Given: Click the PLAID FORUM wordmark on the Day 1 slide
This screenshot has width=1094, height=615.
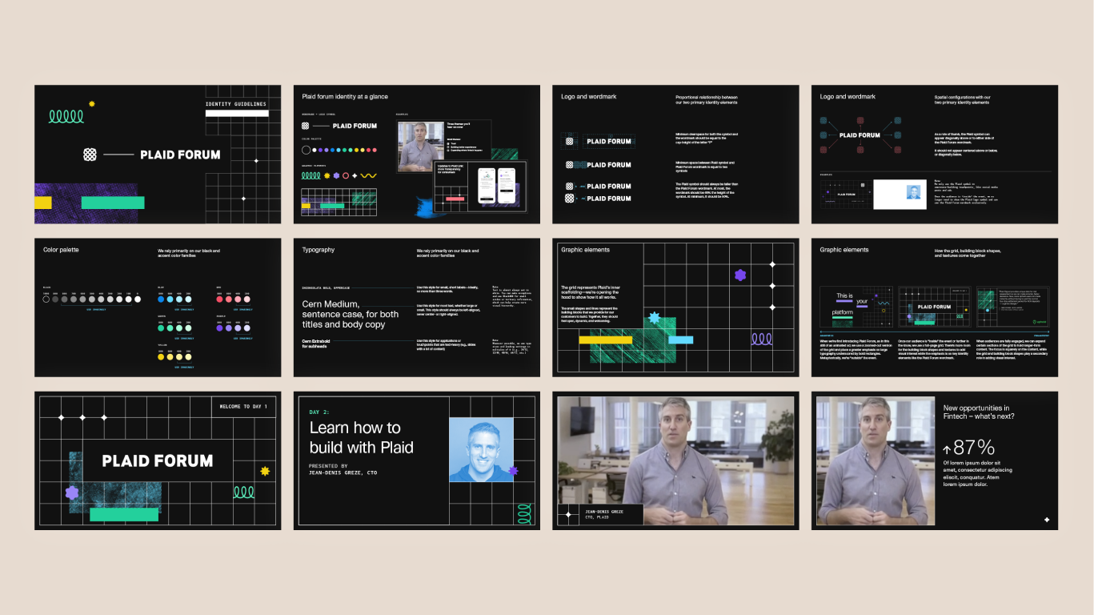Looking at the screenshot, I should [158, 460].
